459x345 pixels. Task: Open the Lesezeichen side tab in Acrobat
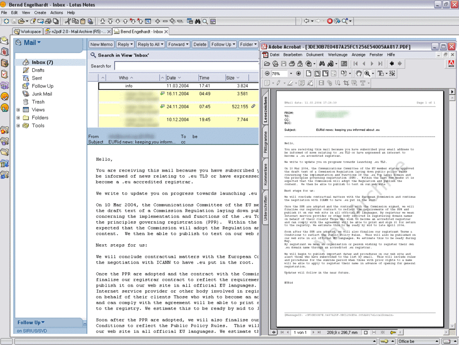265,110
